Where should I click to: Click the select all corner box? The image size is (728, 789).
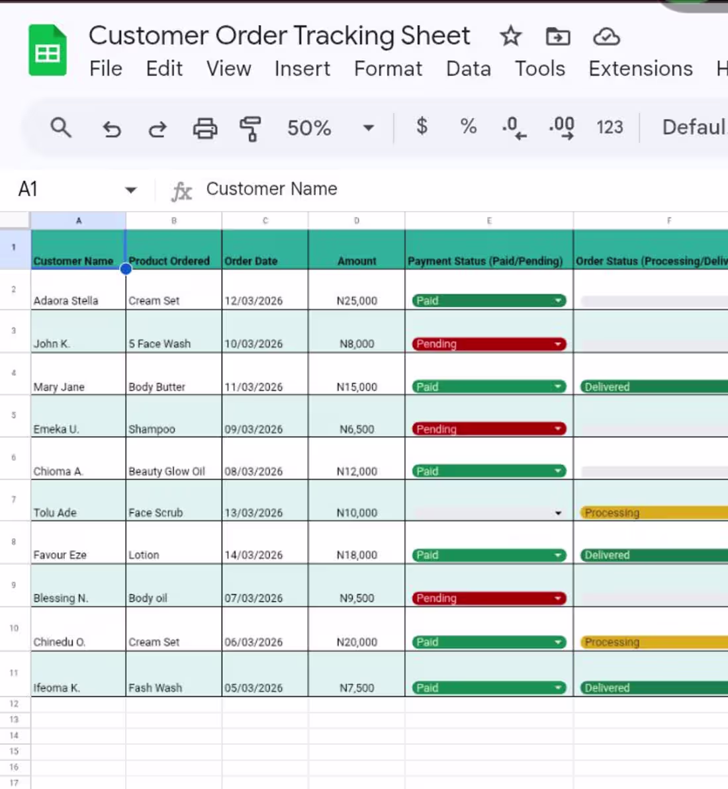point(15,220)
